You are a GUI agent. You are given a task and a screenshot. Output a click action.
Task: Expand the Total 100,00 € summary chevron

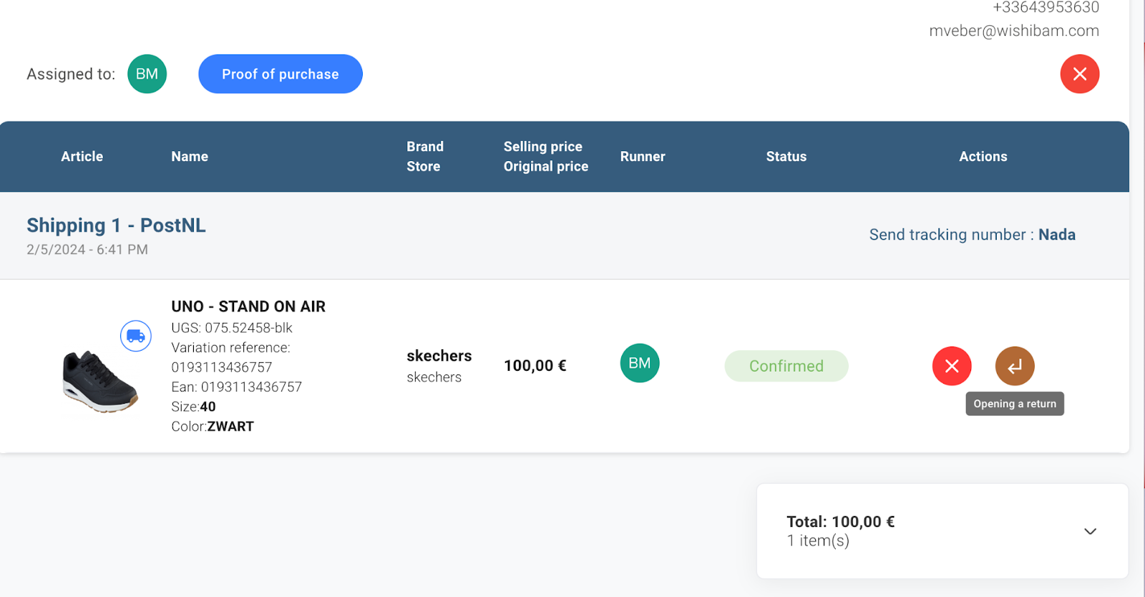(1090, 531)
